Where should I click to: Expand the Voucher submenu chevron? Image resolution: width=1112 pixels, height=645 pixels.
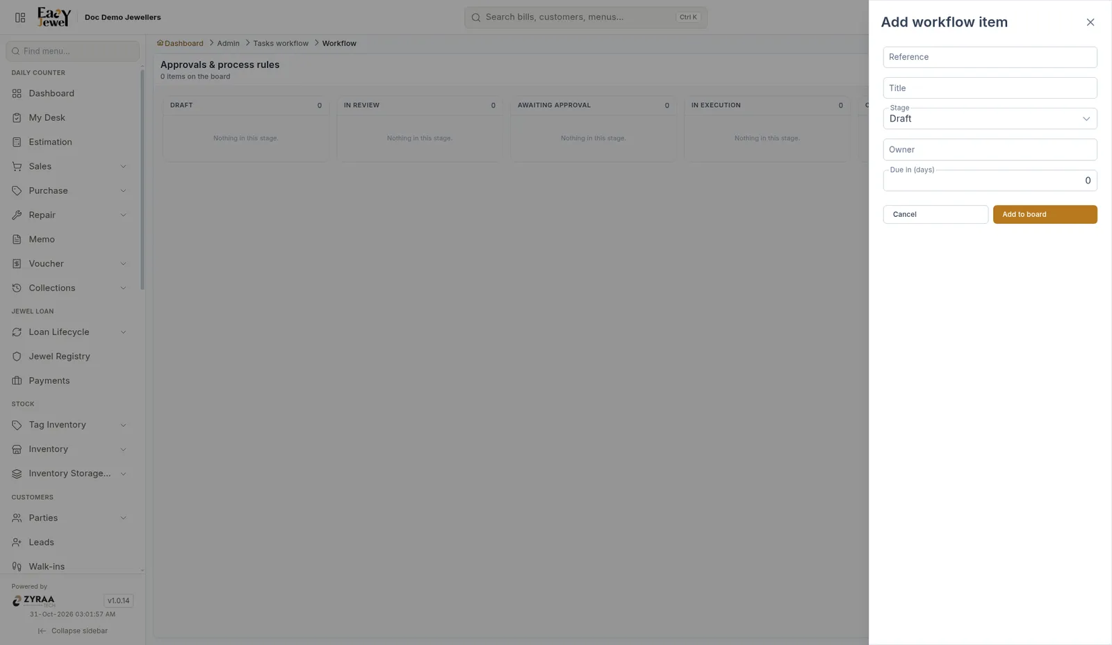point(124,263)
